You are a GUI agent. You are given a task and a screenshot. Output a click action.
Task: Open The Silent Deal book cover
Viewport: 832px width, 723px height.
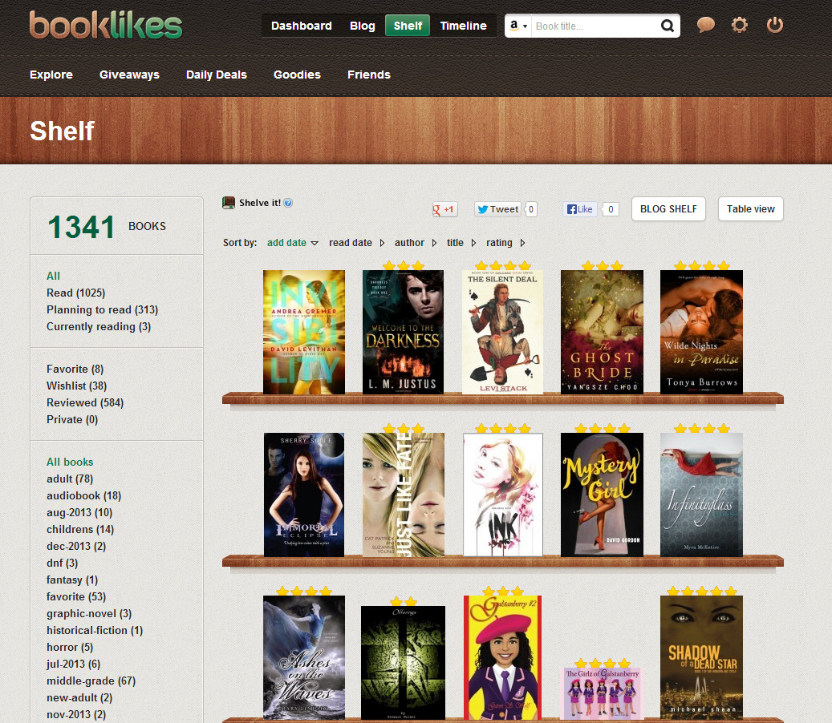[x=502, y=332]
